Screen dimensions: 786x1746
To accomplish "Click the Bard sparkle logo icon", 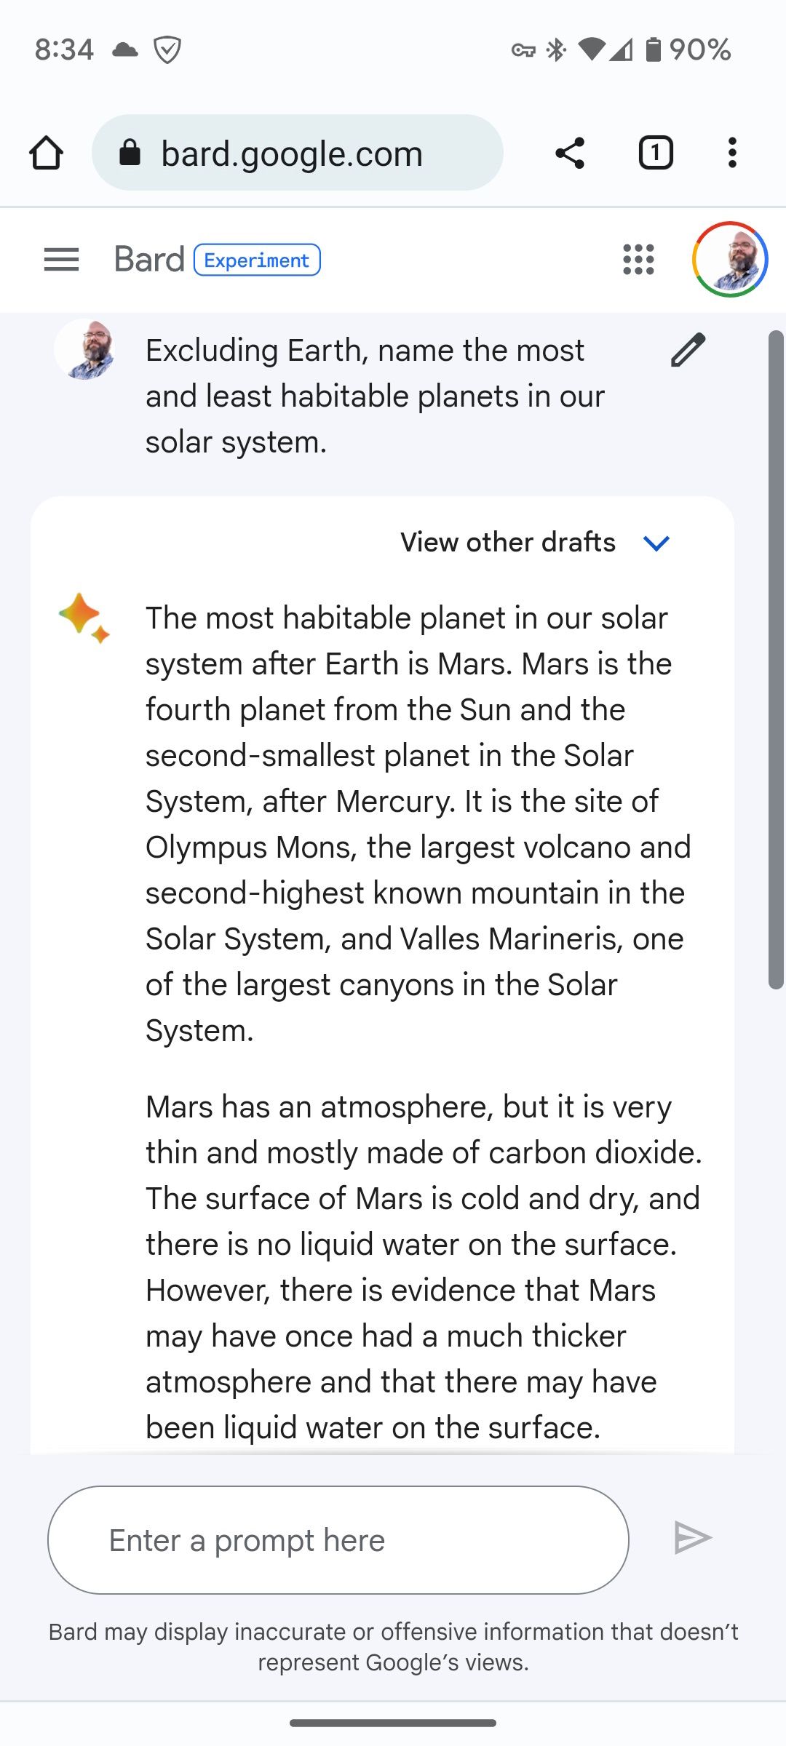I will pyautogui.click(x=84, y=618).
